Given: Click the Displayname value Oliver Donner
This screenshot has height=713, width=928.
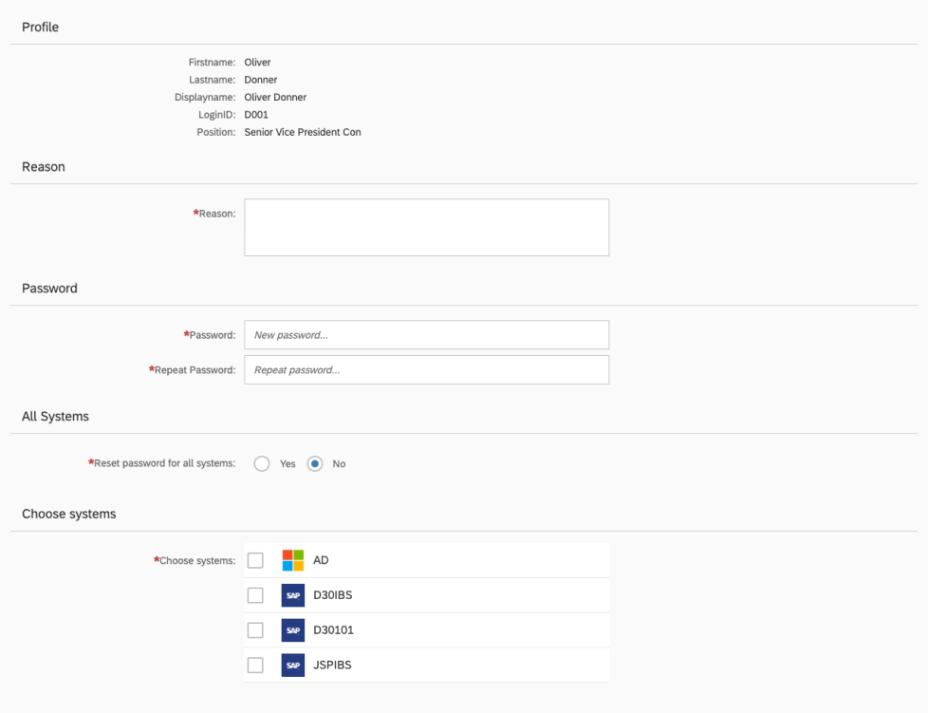Looking at the screenshot, I should [275, 97].
